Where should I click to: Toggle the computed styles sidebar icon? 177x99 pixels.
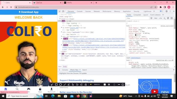point(171,18)
